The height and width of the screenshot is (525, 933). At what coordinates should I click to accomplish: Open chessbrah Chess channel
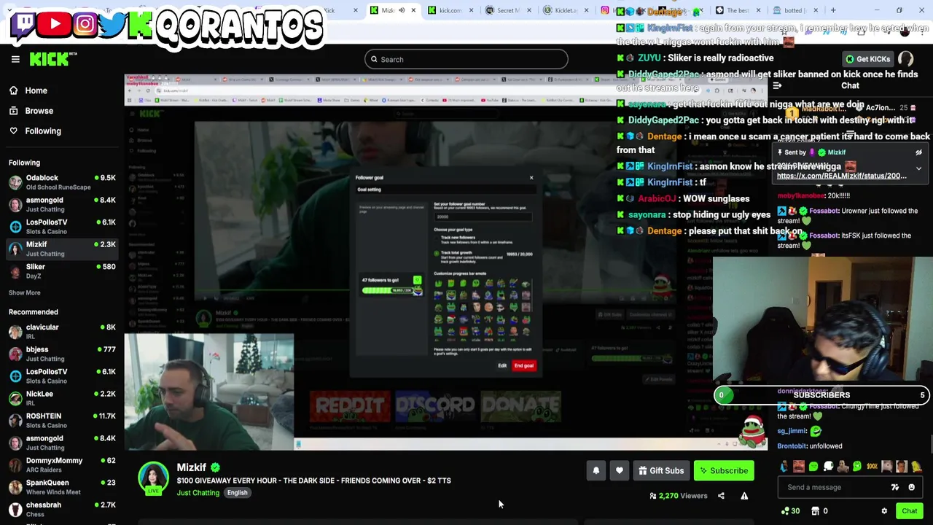tap(62, 509)
